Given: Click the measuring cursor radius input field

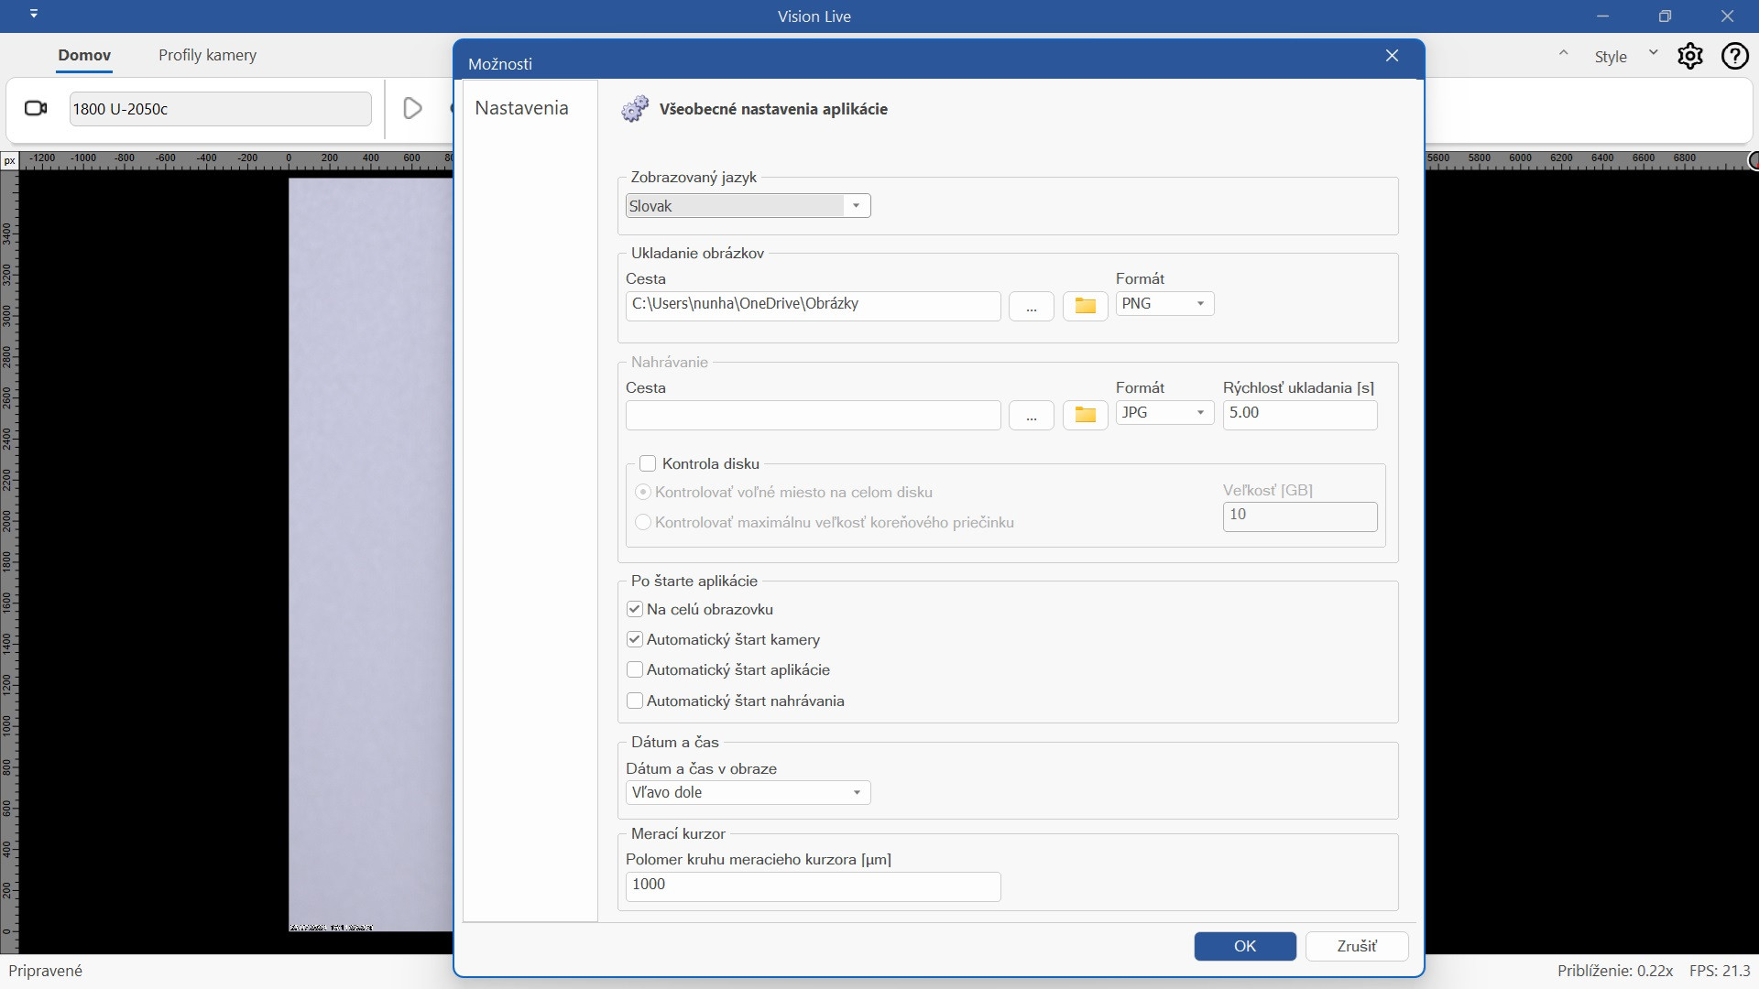Looking at the screenshot, I should (x=813, y=885).
